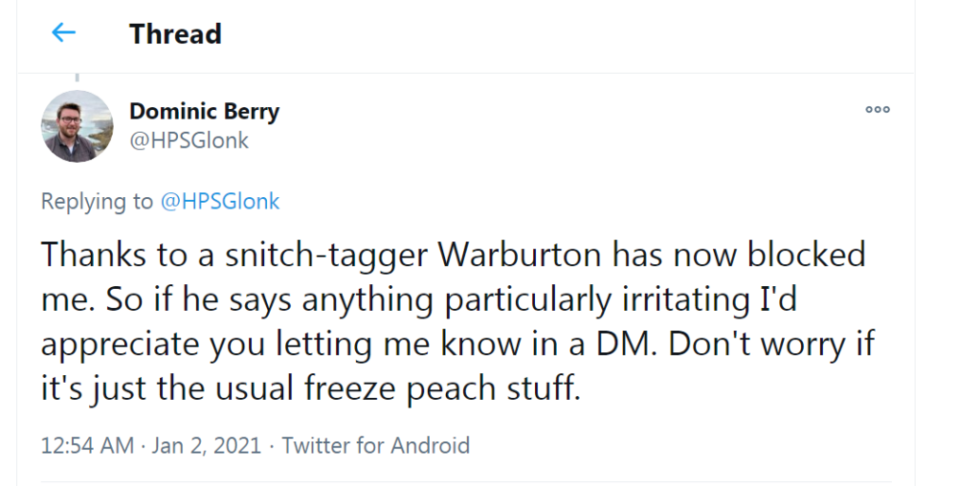Click the "Jan 2, 2021" date text
This screenshot has height=486, width=980.
(208, 446)
